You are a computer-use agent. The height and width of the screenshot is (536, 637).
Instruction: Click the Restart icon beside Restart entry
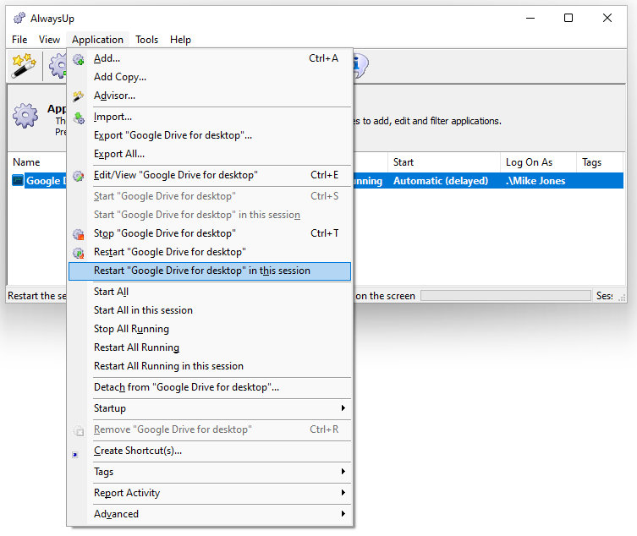(x=79, y=253)
